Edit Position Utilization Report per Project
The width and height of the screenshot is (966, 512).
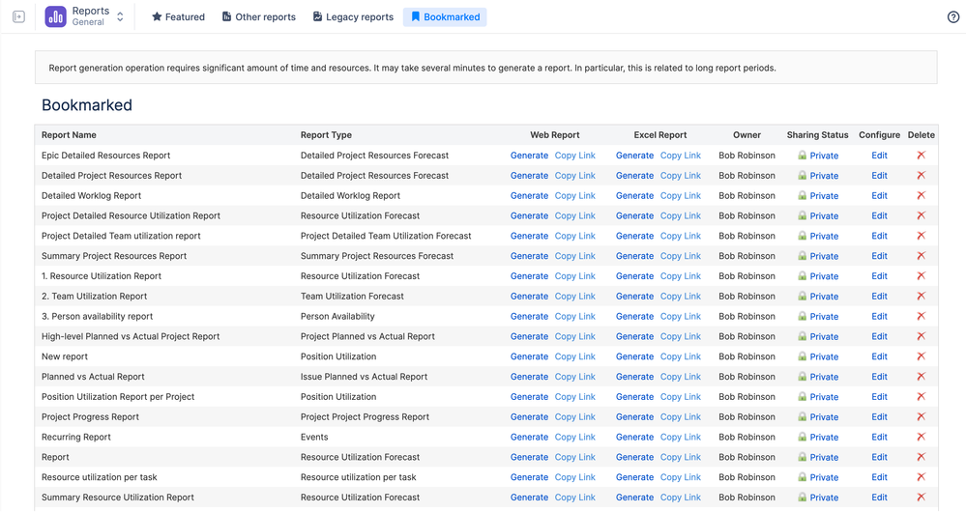(x=879, y=397)
